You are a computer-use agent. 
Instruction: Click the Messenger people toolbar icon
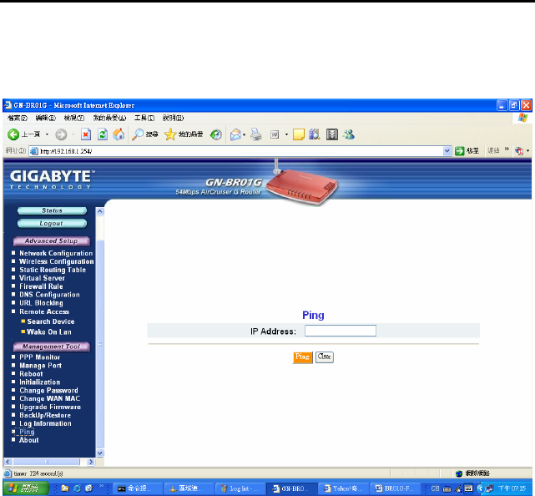pyautogui.click(x=349, y=134)
